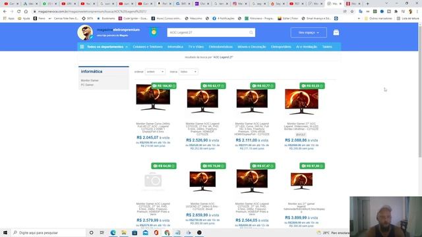The width and height of the screenshot is (422, 237).
Task: Open the 'Eletroportáteis' menu
Action: tap(281, 47)
